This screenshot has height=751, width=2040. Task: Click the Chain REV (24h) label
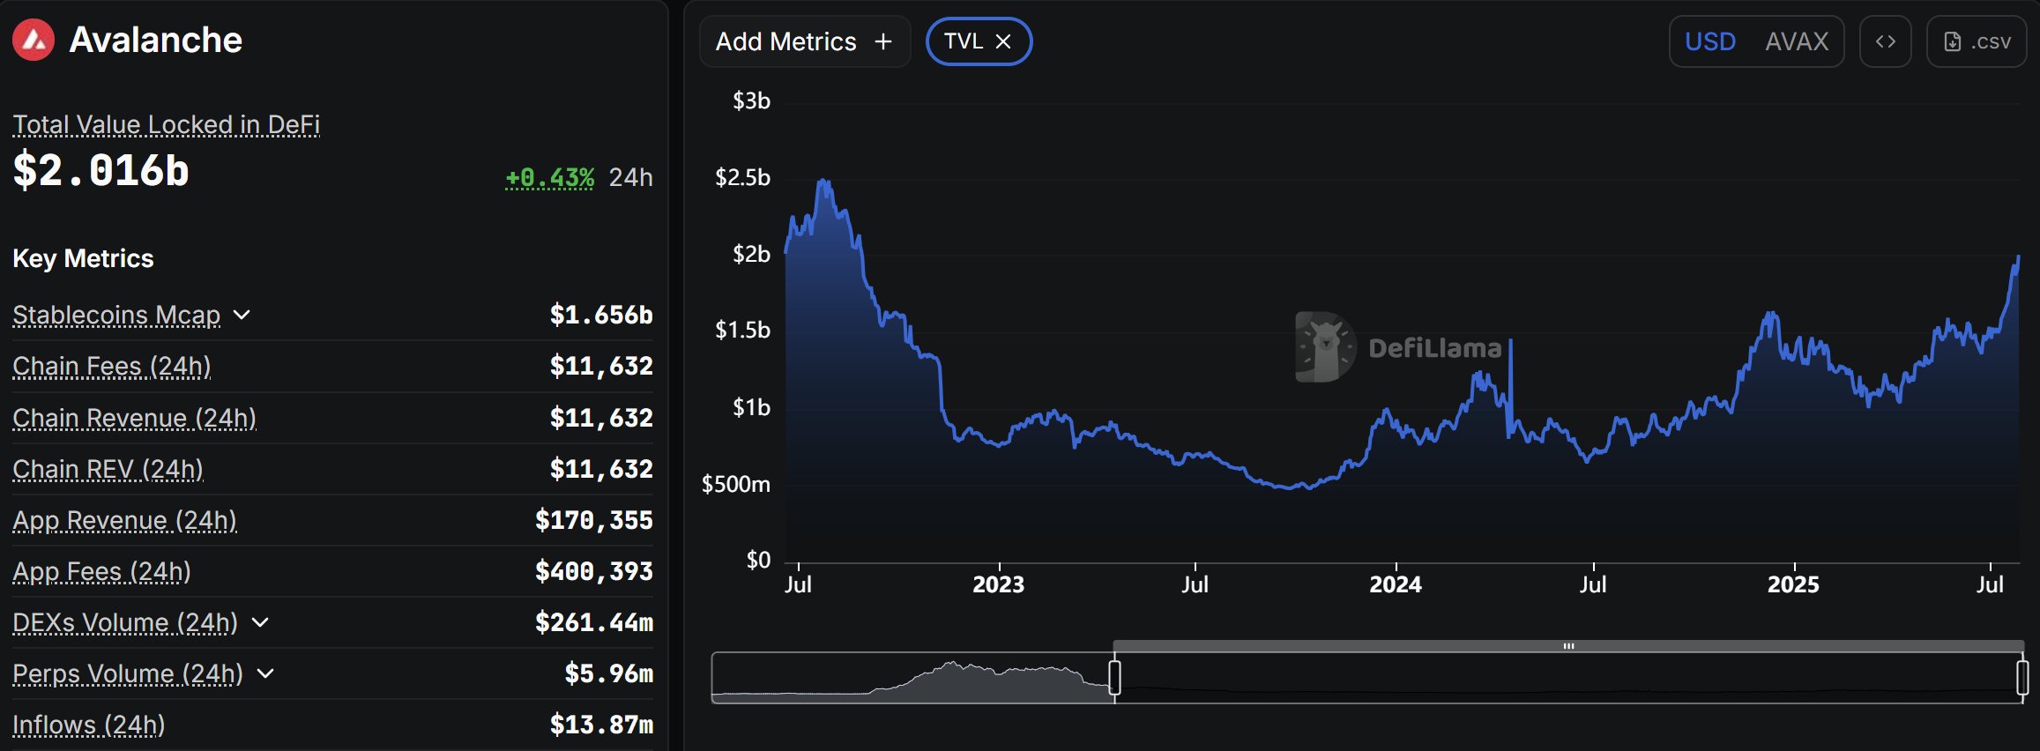click(x=108, y=468)
